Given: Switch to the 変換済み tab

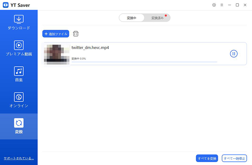Looking at the screenshot, I should coord(157,18).
